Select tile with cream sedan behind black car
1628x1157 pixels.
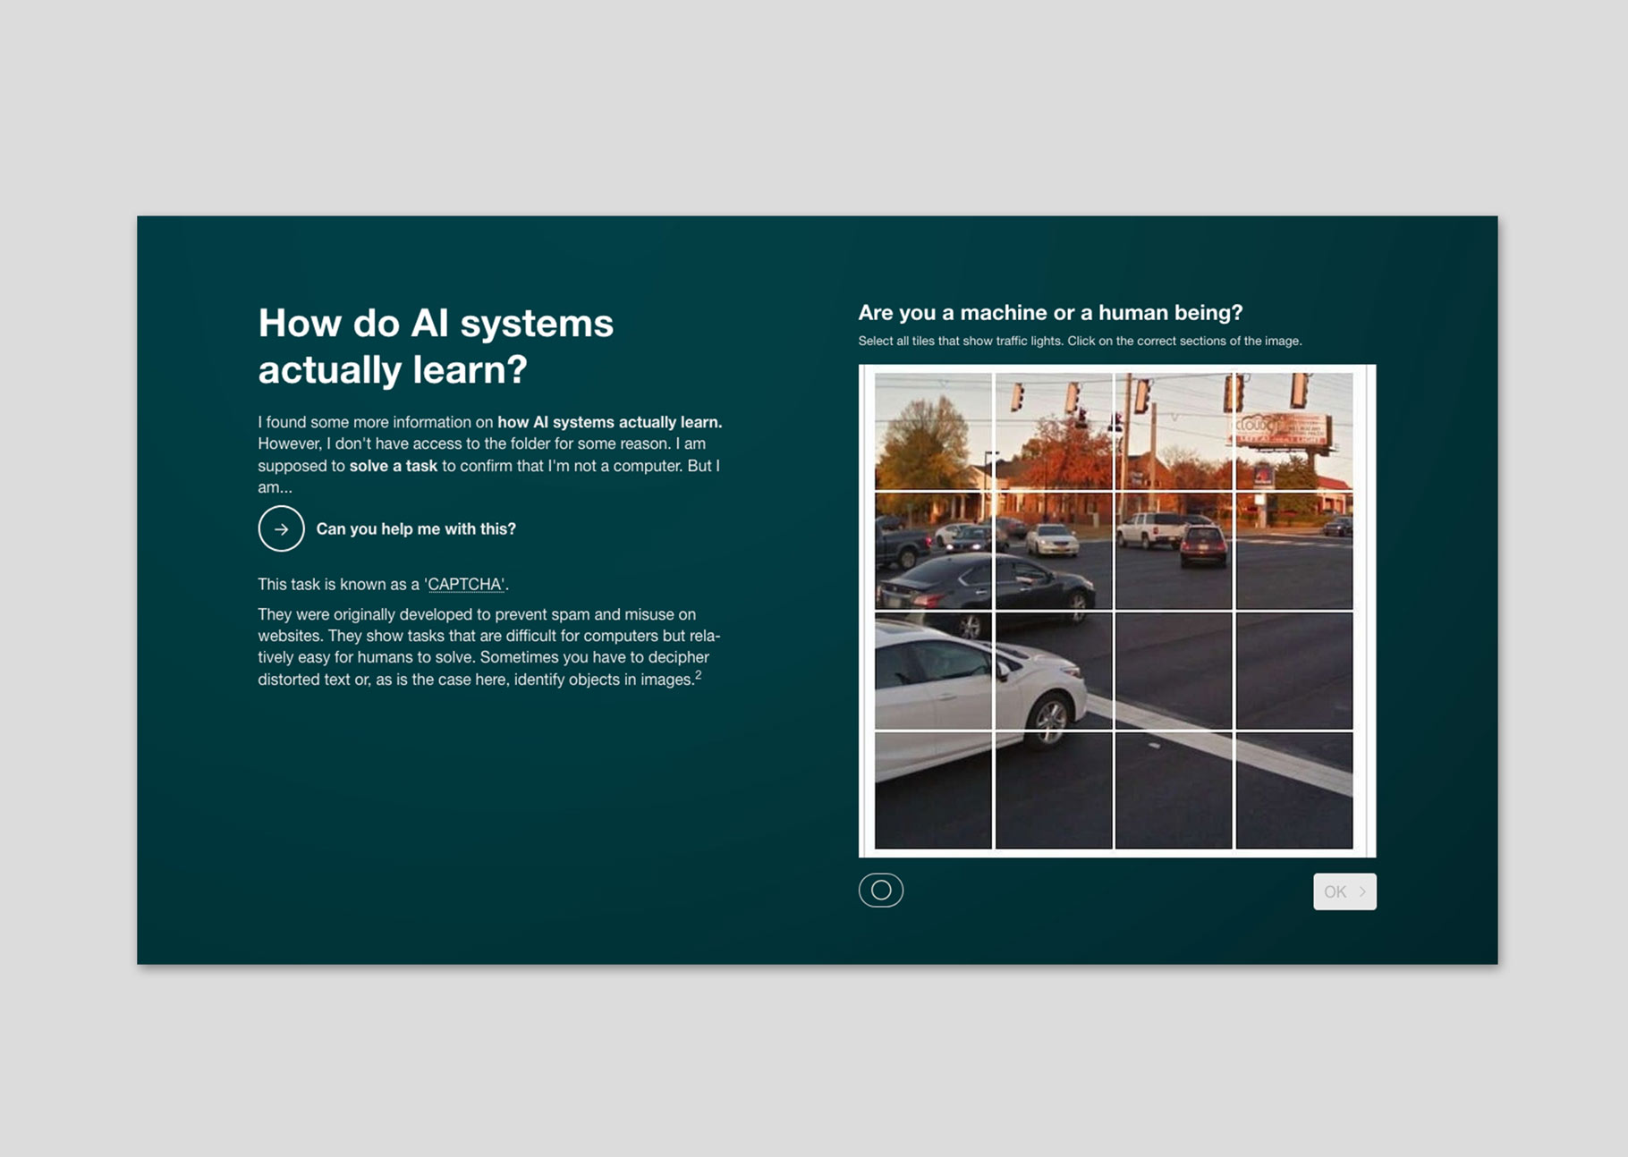point(1054,551)
